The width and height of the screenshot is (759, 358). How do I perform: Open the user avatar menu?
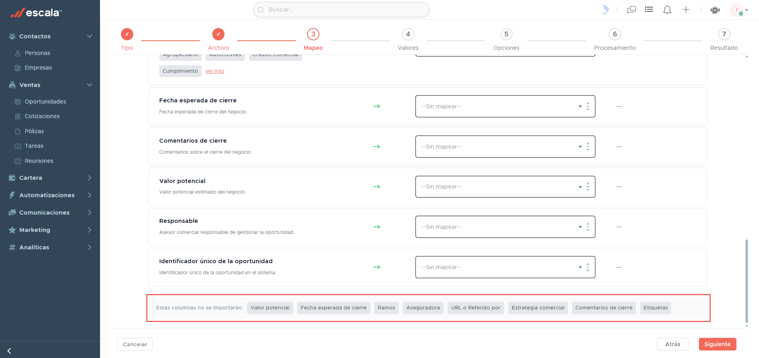(739, 10)
